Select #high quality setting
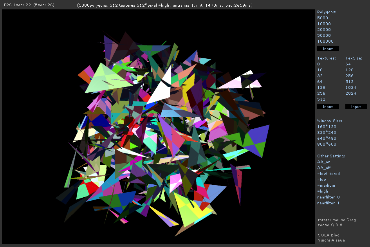The width and height of the screenshot is (370, 247). click(323, 191)
